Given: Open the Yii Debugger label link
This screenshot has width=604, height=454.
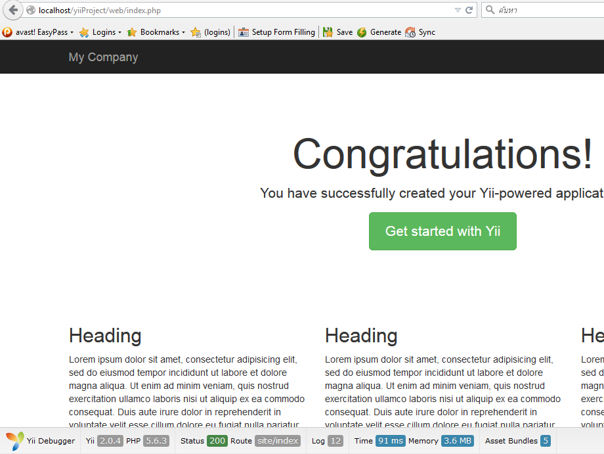Looking at the screenshot, I should click(51, 441).
